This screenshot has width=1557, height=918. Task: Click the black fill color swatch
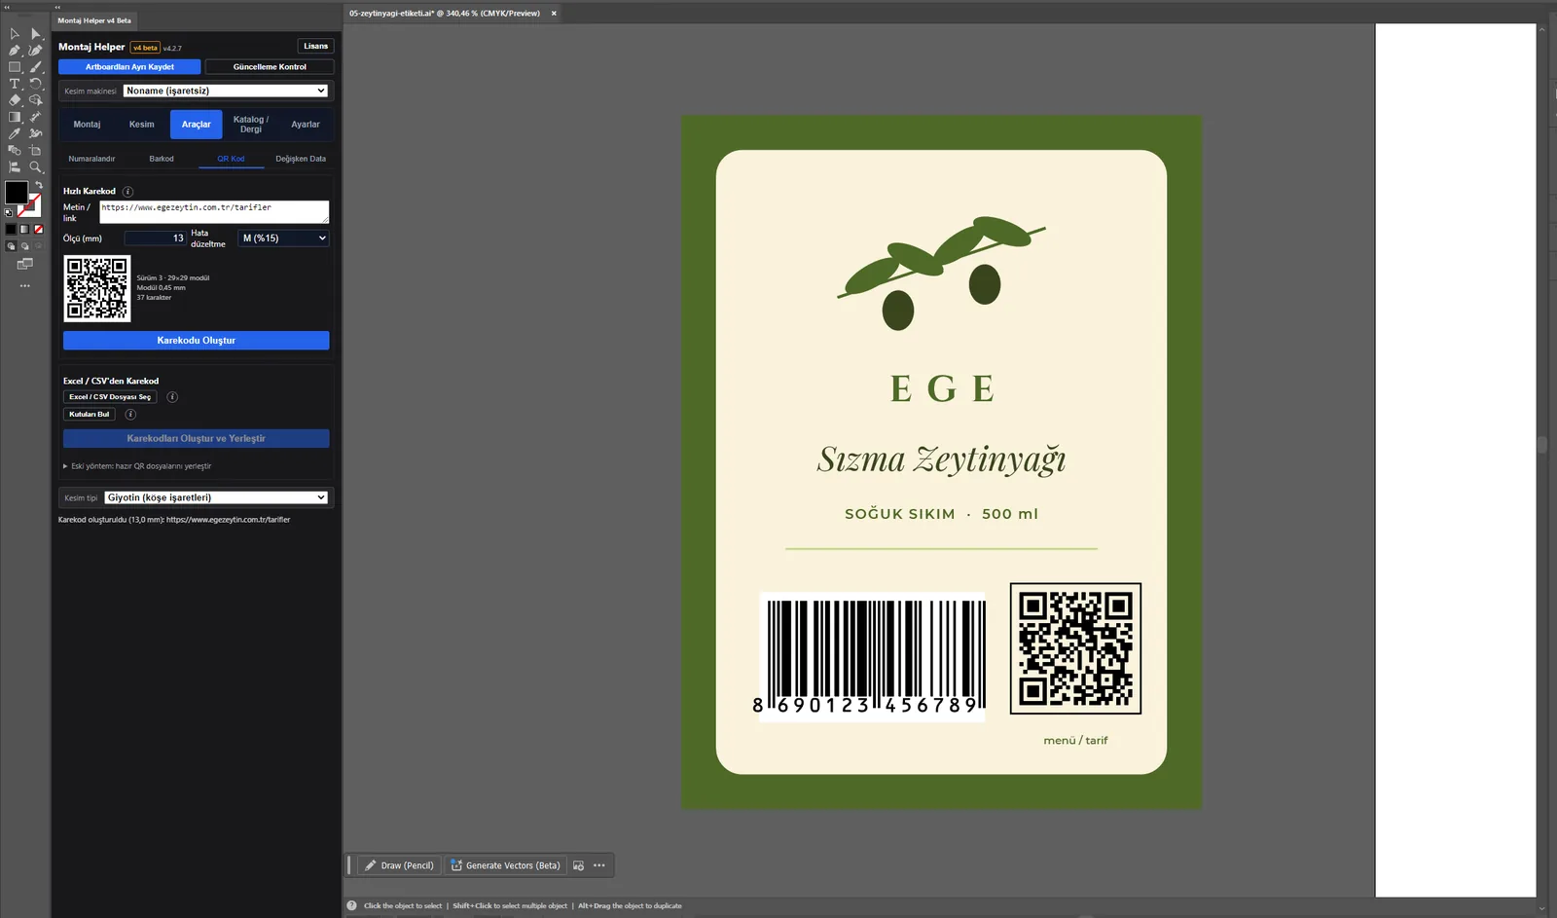coord(17,193)
